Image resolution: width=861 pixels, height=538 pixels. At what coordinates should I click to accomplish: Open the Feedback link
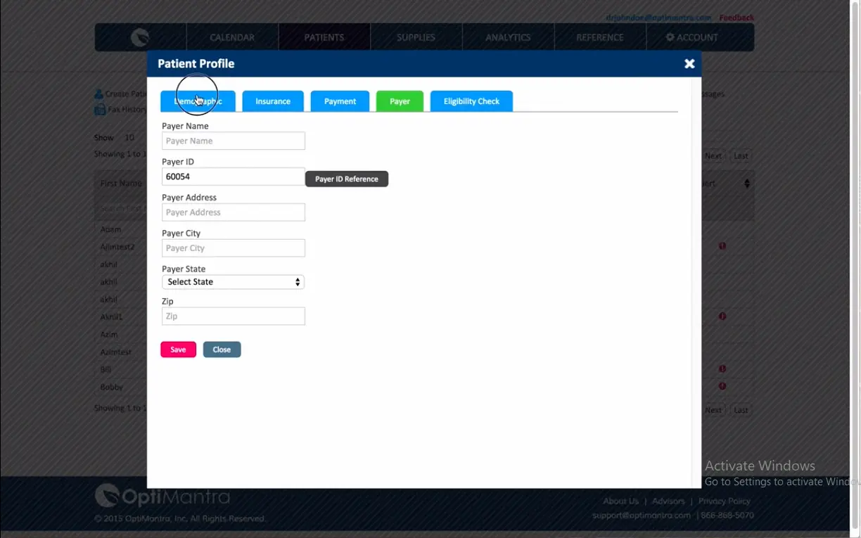pos(736,18)
